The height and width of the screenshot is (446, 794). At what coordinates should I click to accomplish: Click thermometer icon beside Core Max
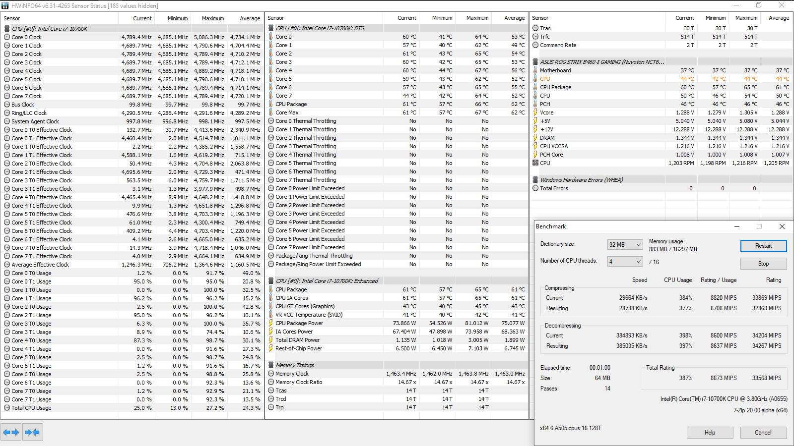(x=271, y=112)
